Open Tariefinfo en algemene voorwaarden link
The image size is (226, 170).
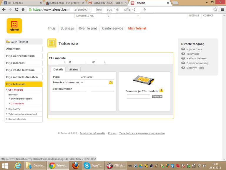142,133
